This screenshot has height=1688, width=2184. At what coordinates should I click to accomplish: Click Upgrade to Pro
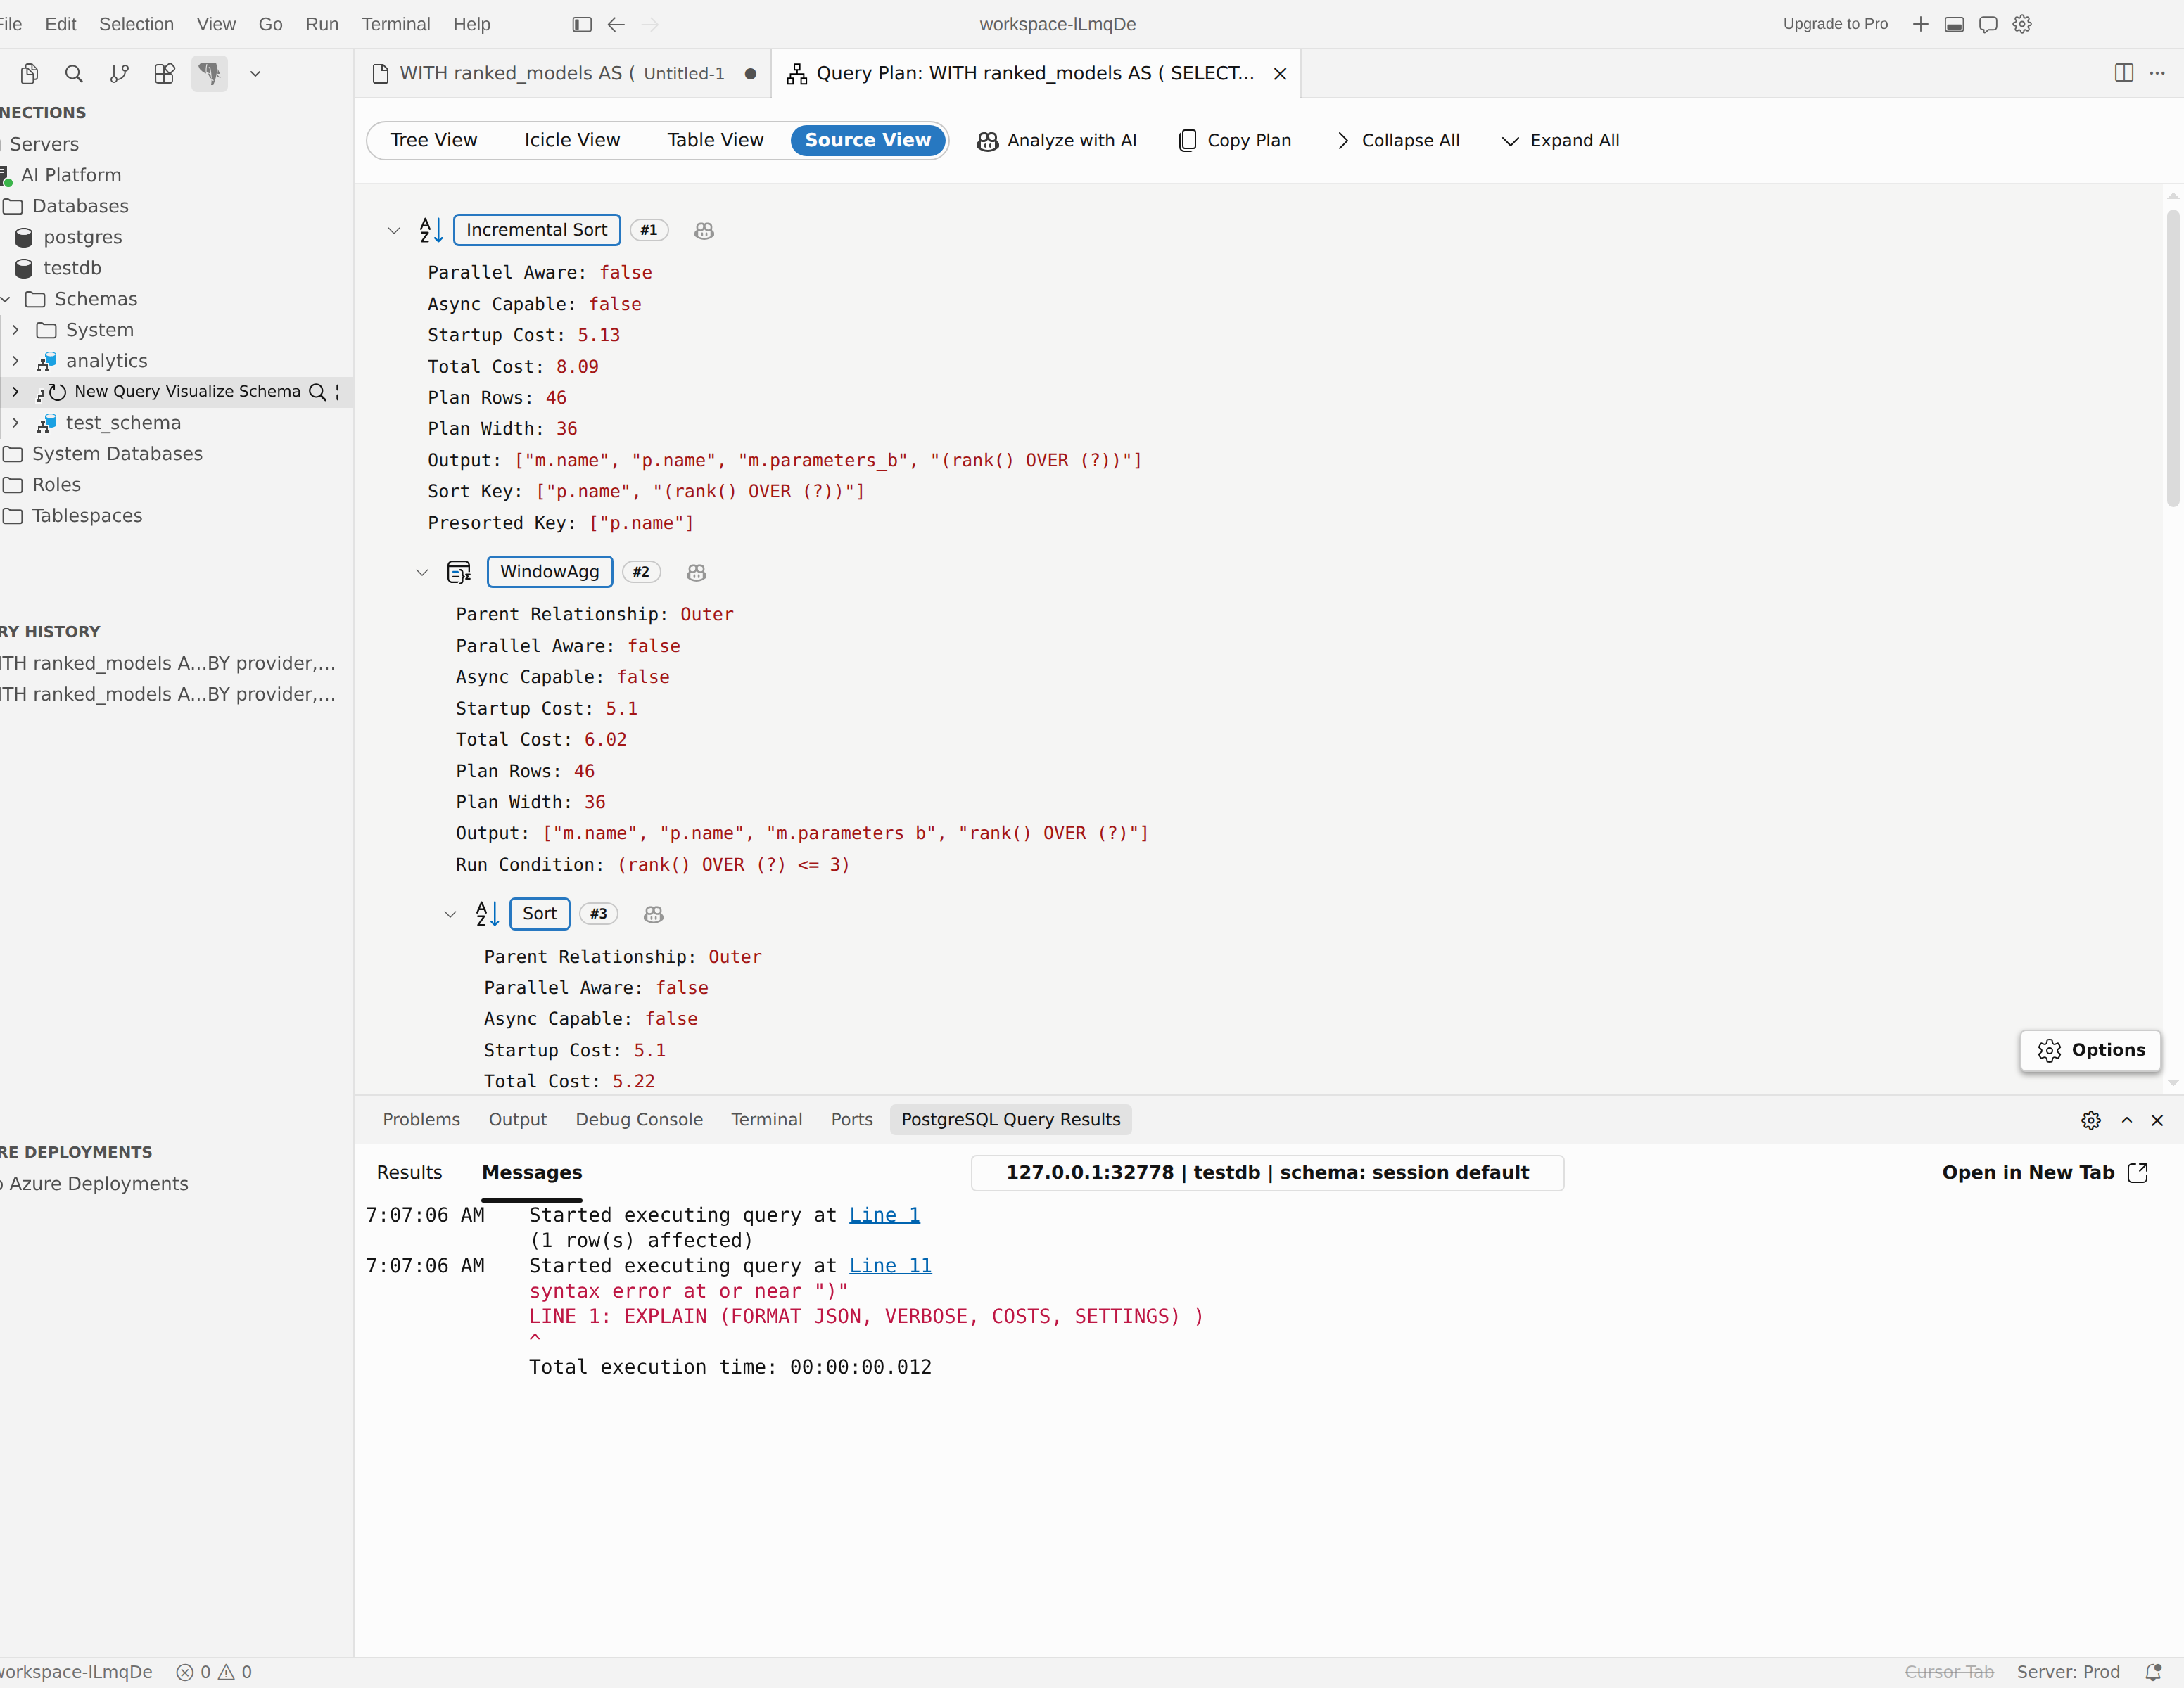(1835, 24)
